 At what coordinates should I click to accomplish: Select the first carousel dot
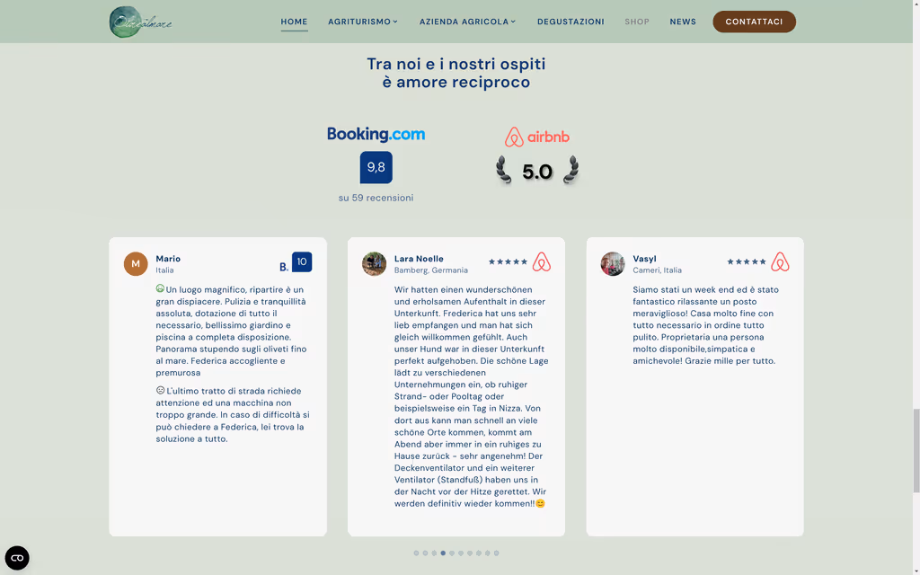(x=416, y=553)
